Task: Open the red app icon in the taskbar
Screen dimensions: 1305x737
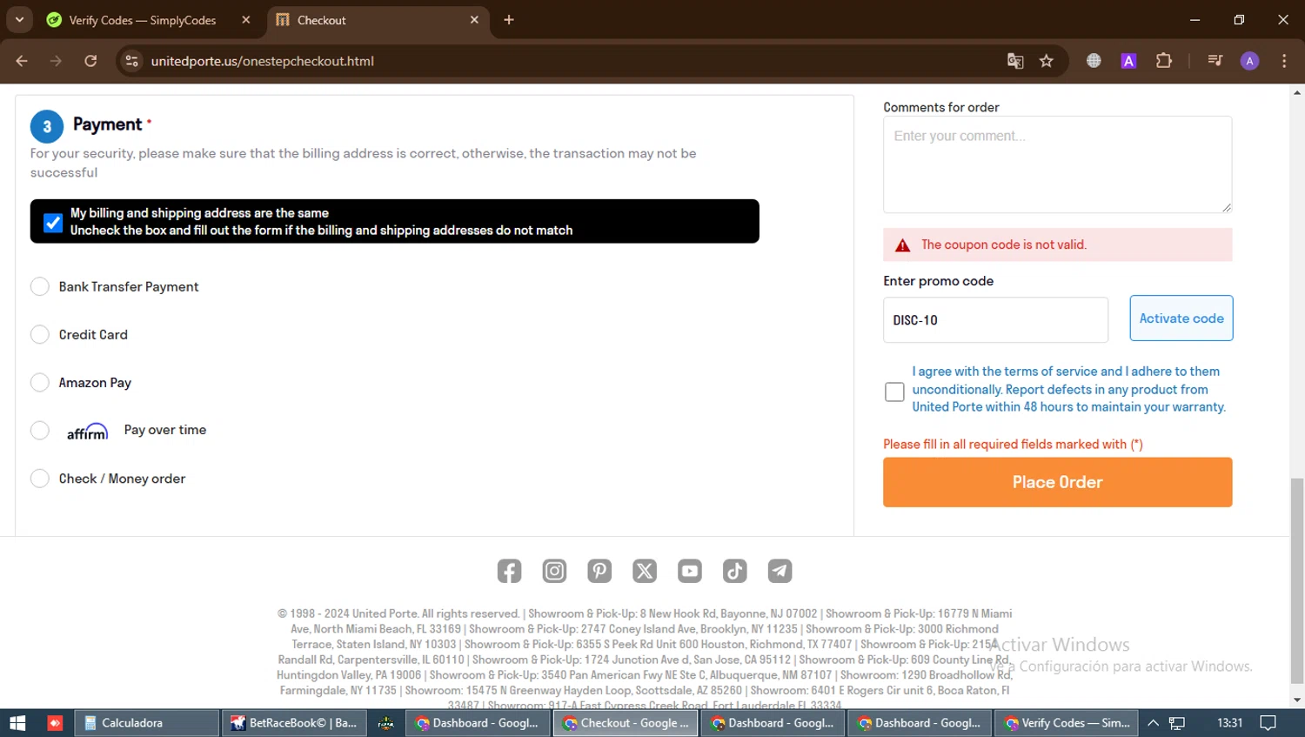Action: (55, 723)
